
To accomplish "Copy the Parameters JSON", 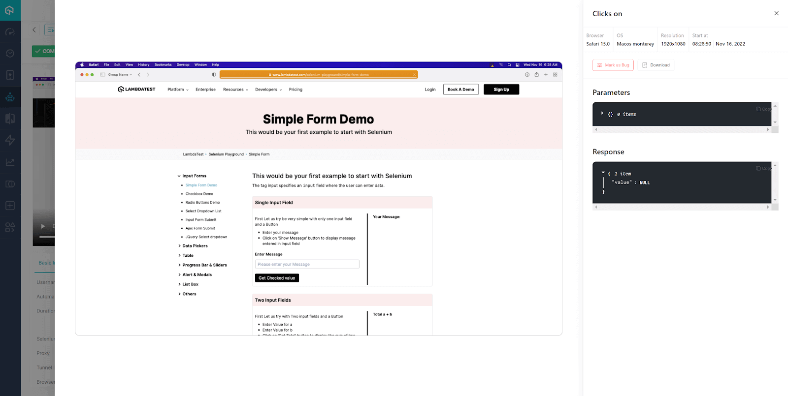I will pos(764,109).
